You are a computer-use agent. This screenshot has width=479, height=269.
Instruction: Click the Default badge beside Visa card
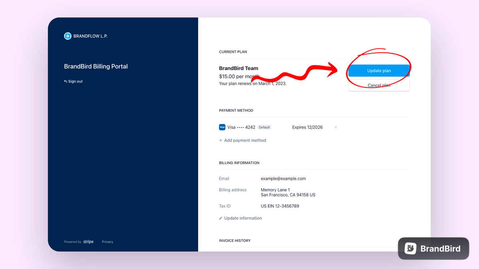pos(264,127)
